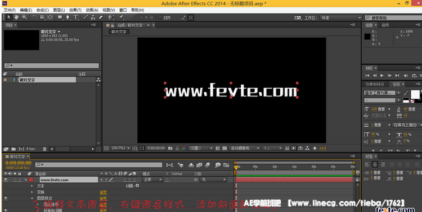This screenshot has height=212, width=422.
Task: Enable the Draft 3D icon
Action: tap(181, 164)
